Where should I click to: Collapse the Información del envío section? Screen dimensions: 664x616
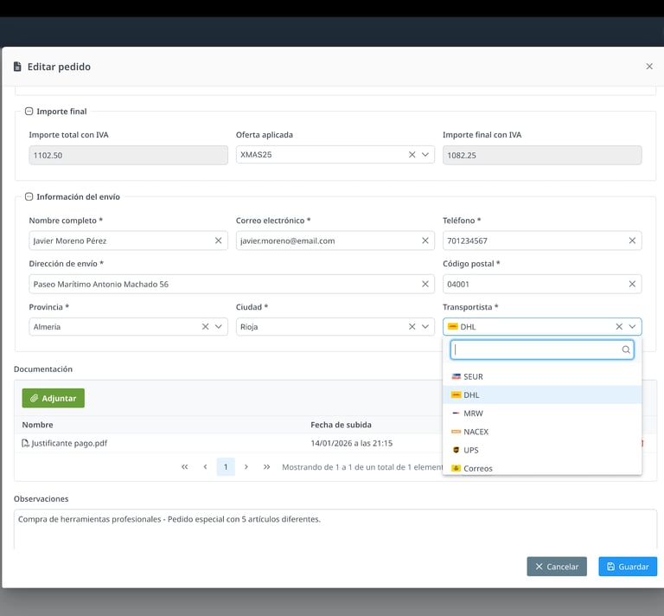point(29,196)
